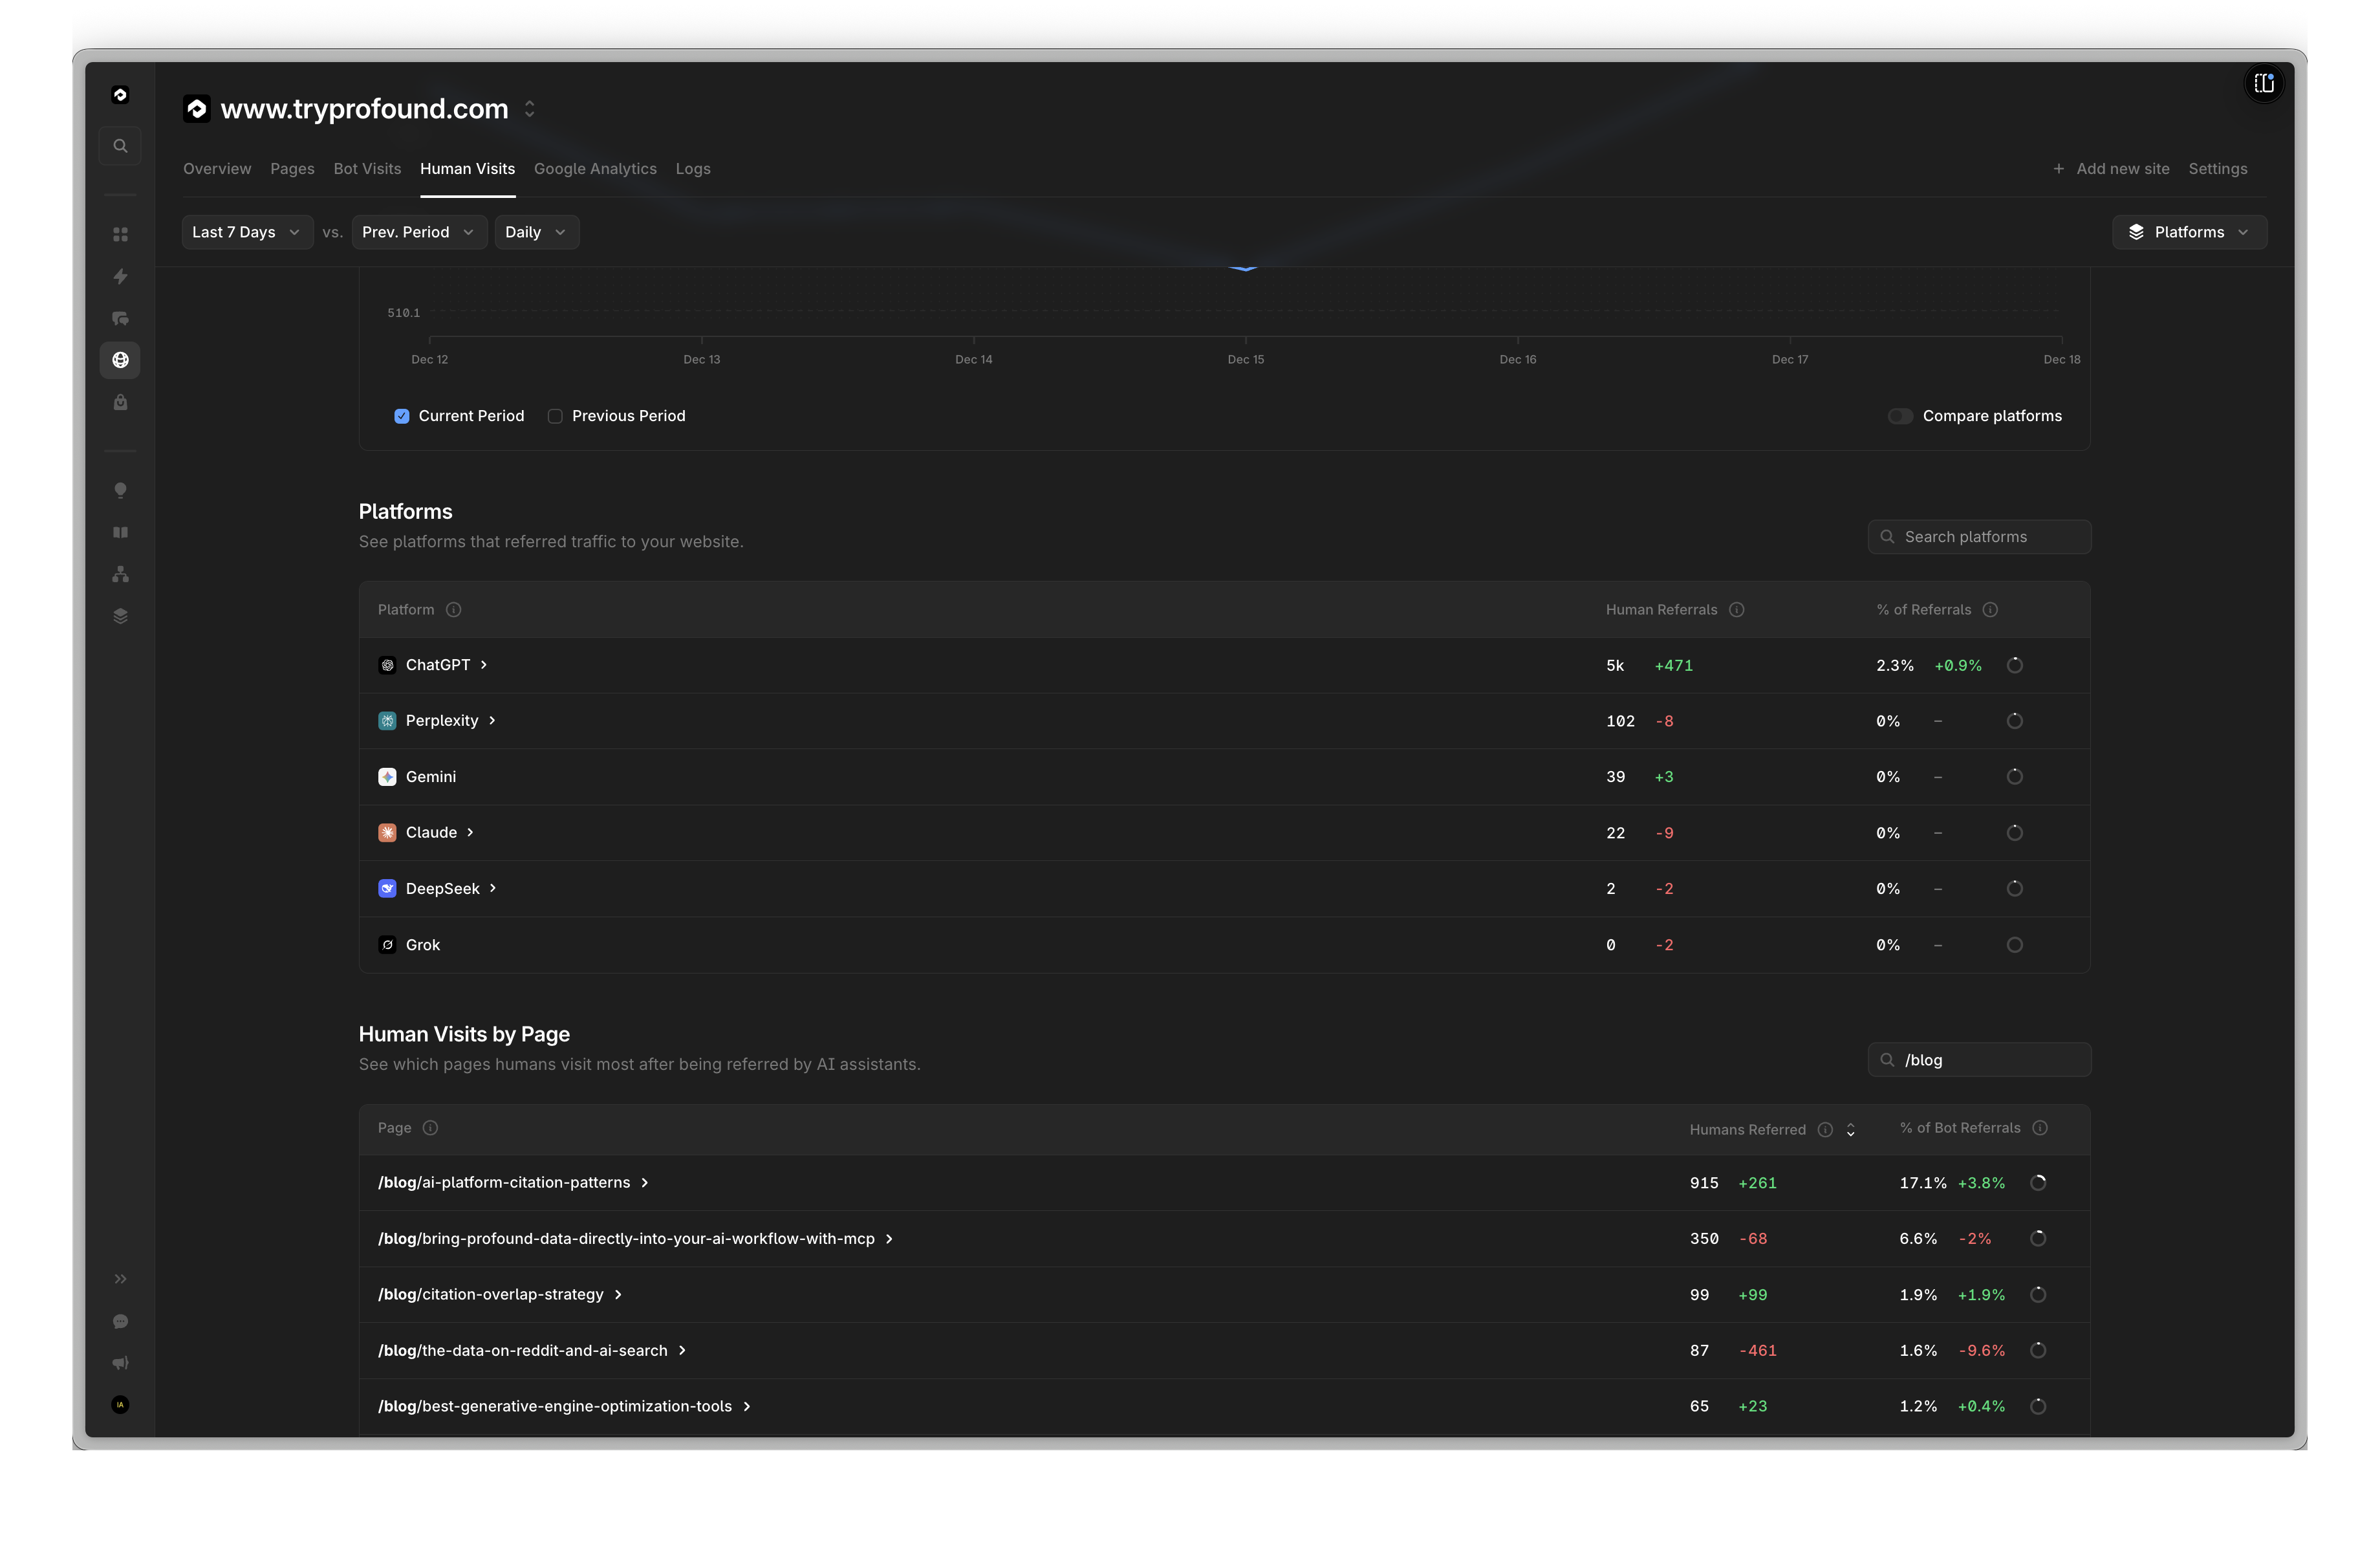2380x1546 pixels.
Task: Open the Google Analytics tab
Action: (595, 168)
